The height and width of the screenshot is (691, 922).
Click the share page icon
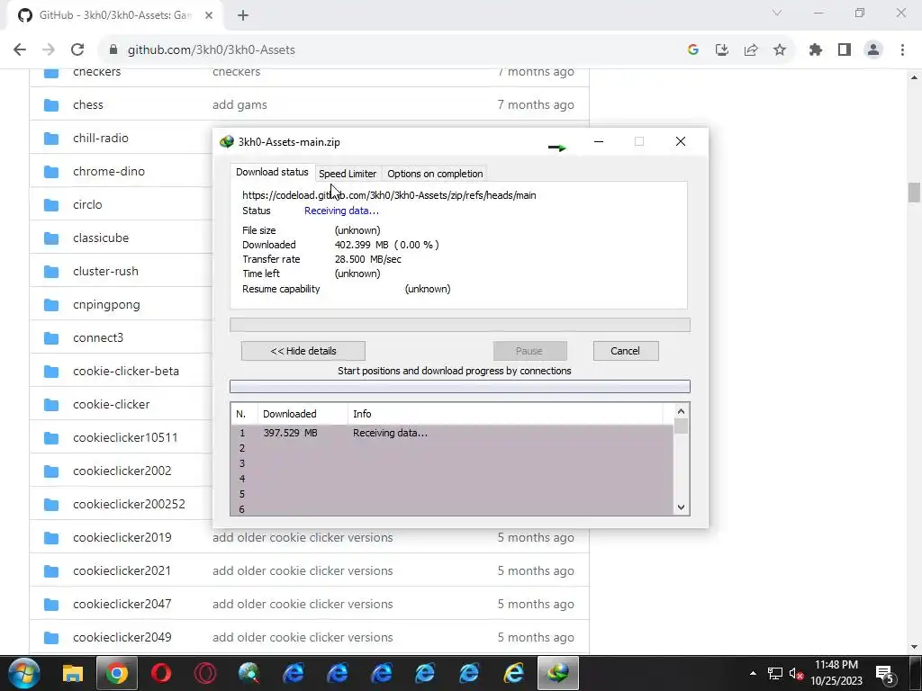click(x=751, y=50)
